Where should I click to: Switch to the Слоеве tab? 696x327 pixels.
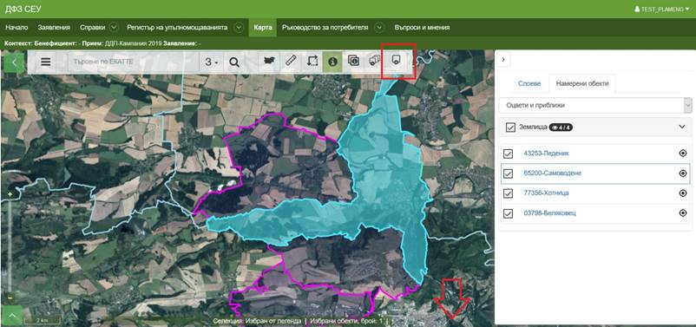529,83
